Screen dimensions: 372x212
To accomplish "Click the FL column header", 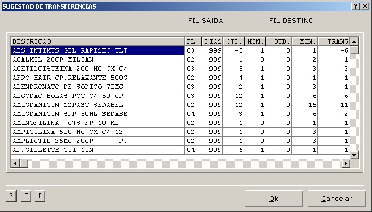I will (193, 41).
